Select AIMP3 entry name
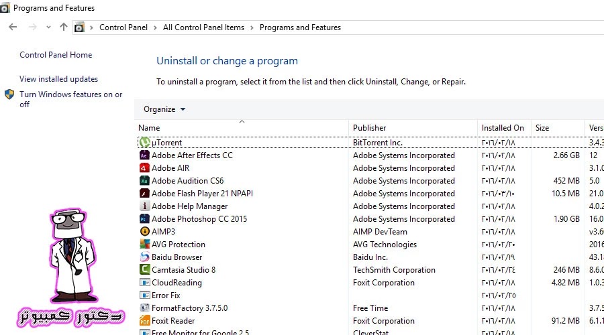The height and width of the screenshot is (335, 604). (163, 232)
